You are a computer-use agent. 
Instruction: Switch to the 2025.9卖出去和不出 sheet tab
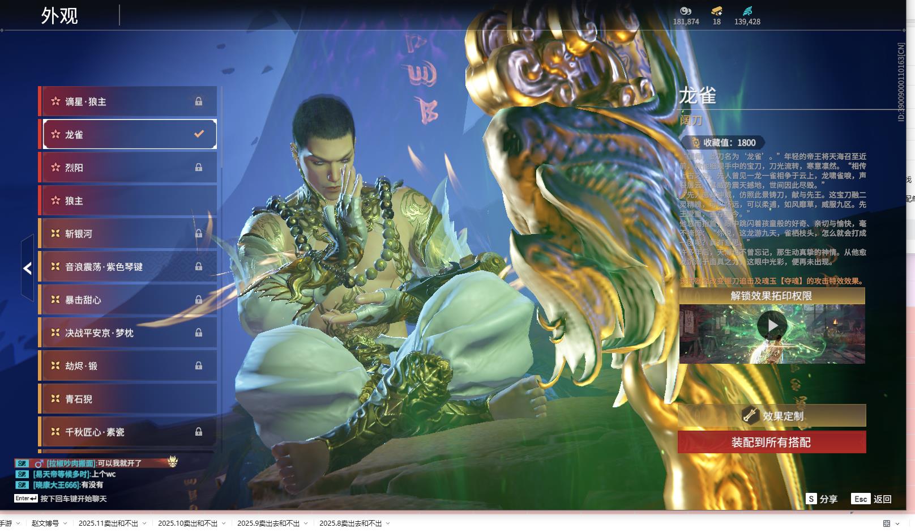(268, 524)
